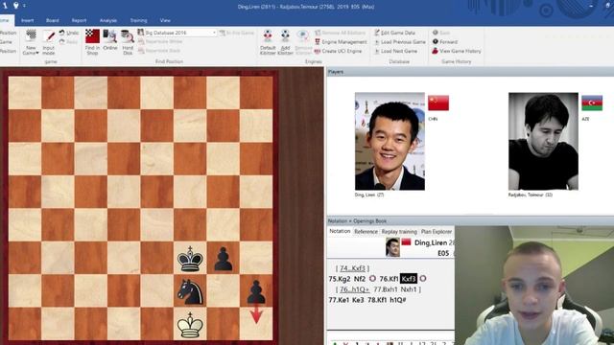Select the black pawn next to black king

point(224,258)
